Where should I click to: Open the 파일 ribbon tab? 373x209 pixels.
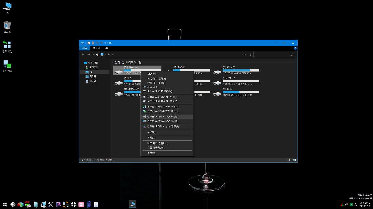pyautogui.click(x=85, y=48)
